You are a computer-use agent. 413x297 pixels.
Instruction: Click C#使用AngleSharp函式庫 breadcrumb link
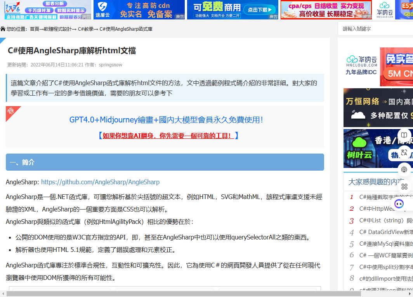click(126, 29)
